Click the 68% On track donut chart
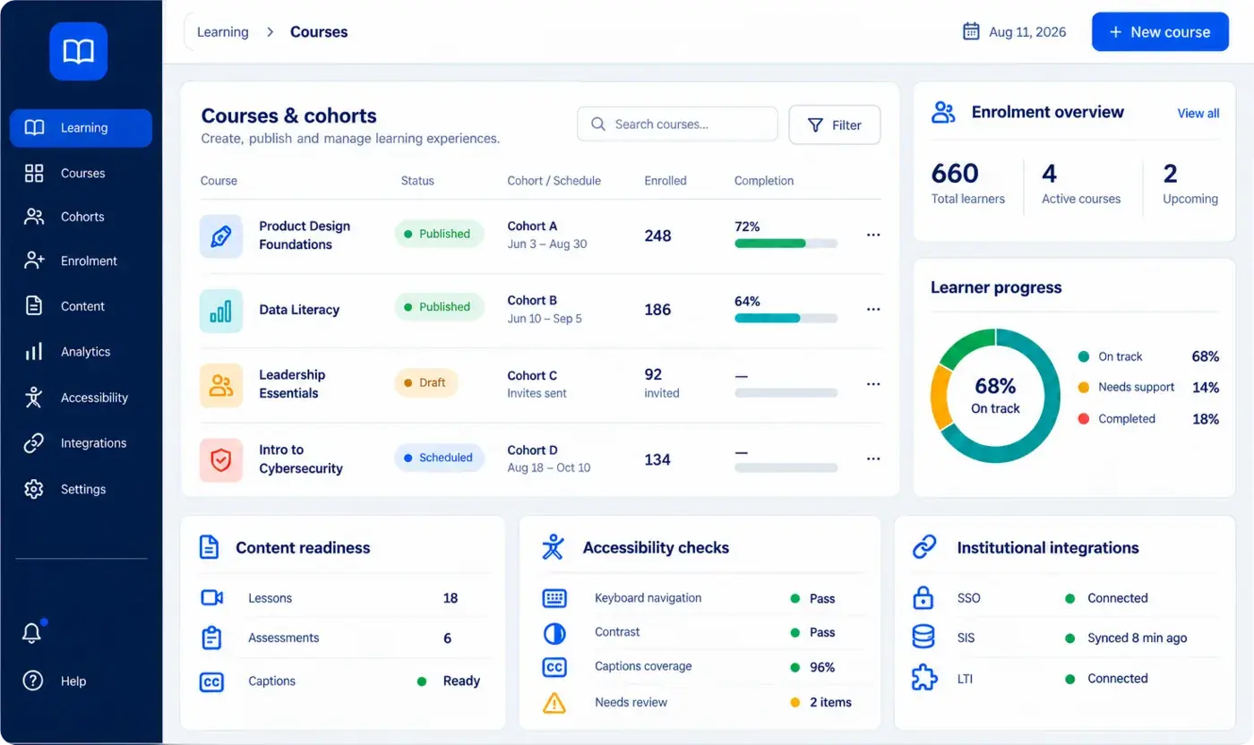This screenshot has height=745, width=1254. coord(995,396)
